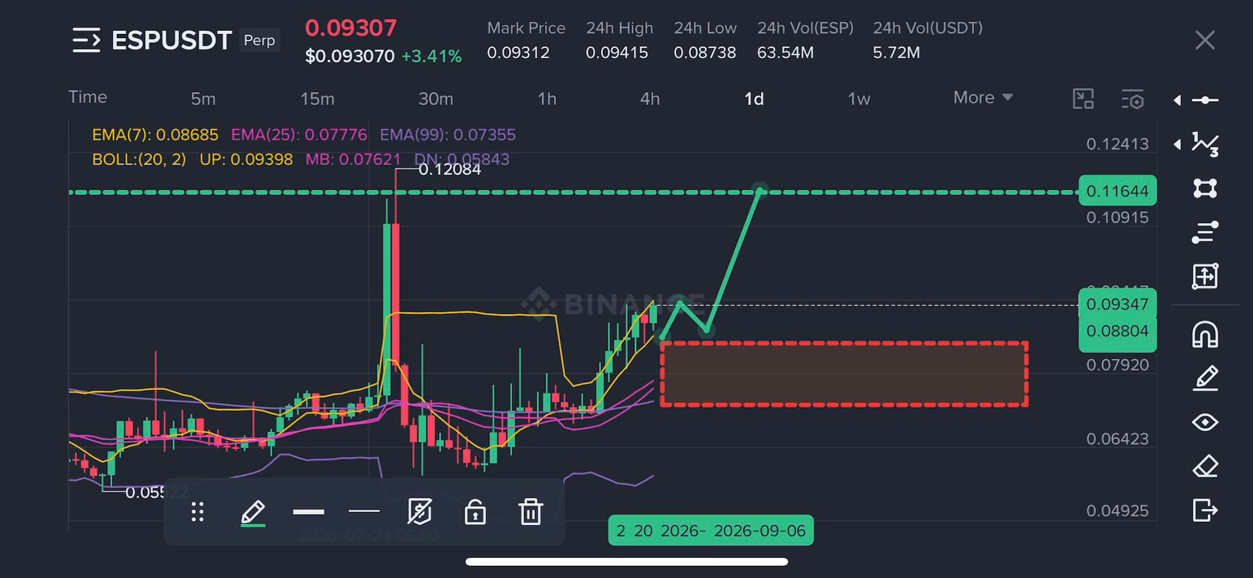
Task: Select the Elliott wave pattern tool
Action: 1205,144
